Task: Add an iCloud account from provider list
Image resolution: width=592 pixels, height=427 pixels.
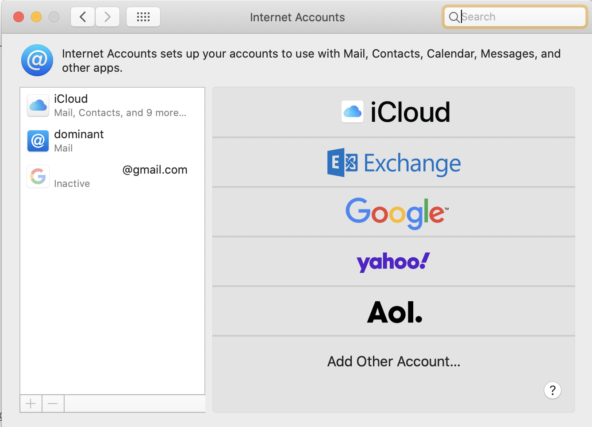Action: (394, 112)
